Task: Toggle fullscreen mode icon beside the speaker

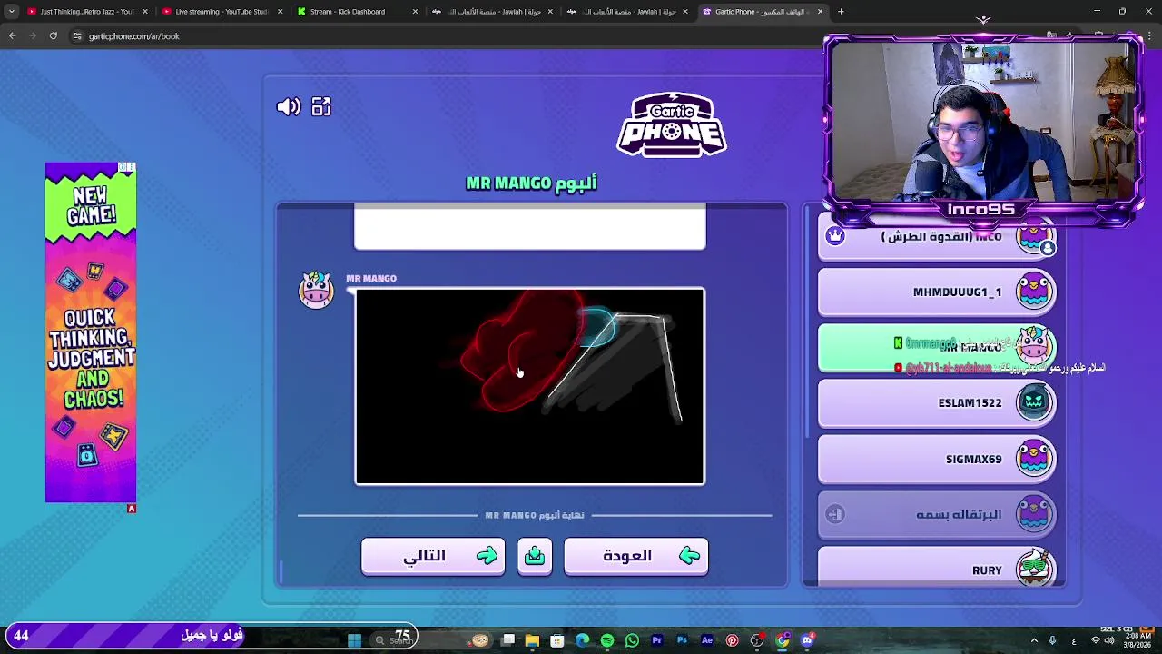Action: (321, 107)
